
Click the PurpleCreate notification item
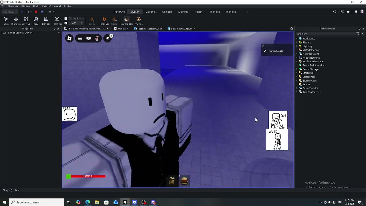pyautogui.click(x=277, y=51)
